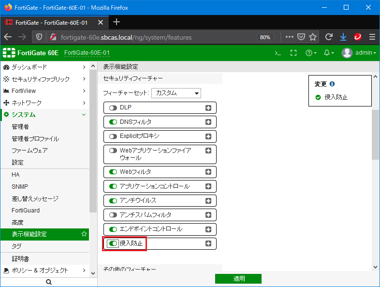
Task: Disable エンドポイントコントロール toggle
Action: pos(113,229)
